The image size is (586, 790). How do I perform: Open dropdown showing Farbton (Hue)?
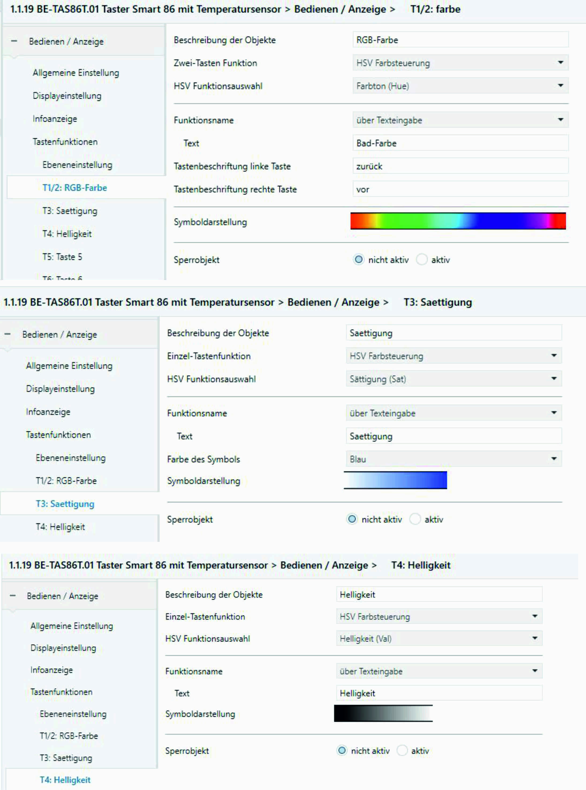[x=460, y=86]
